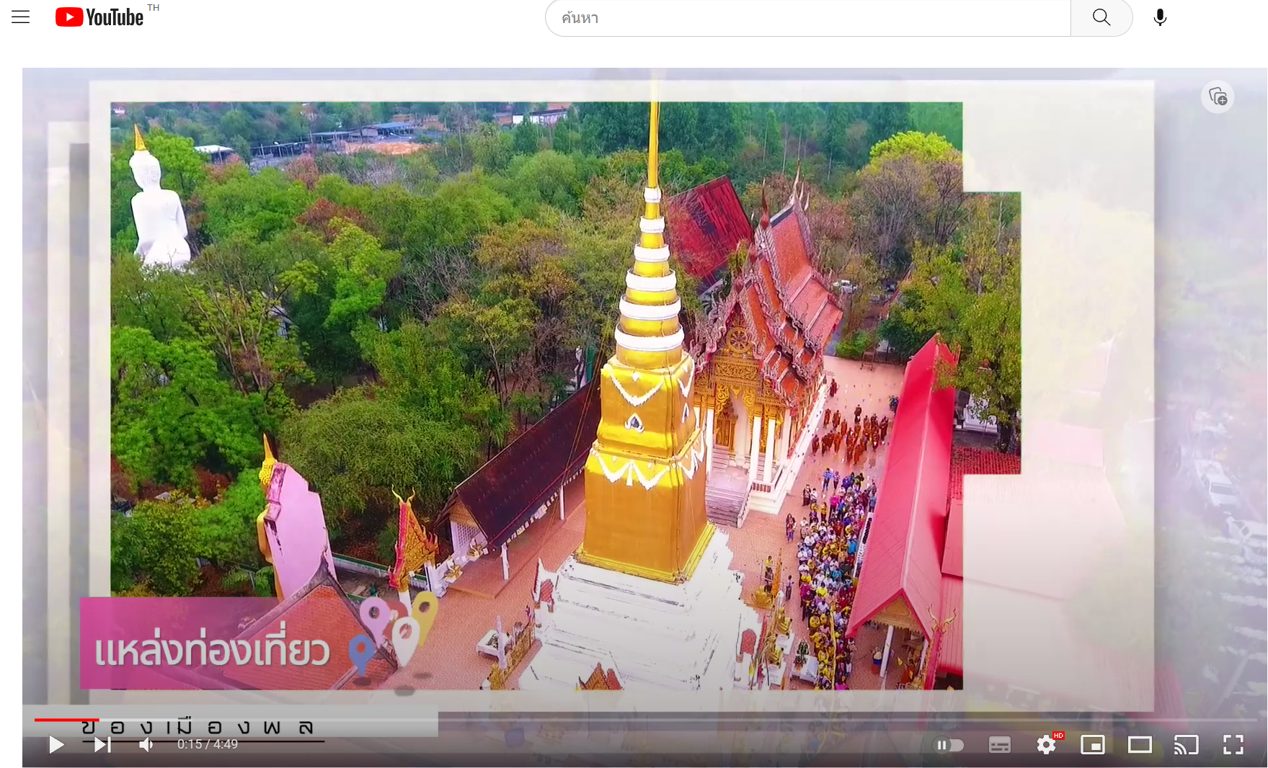Play the video

coord(56,744)
